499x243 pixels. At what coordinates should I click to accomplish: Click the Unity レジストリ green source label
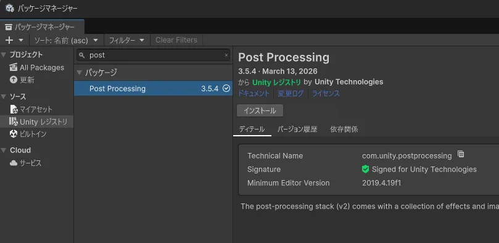tap(276, 82)
